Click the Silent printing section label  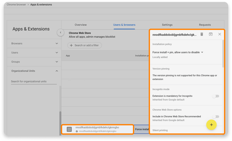click(160, 130)
